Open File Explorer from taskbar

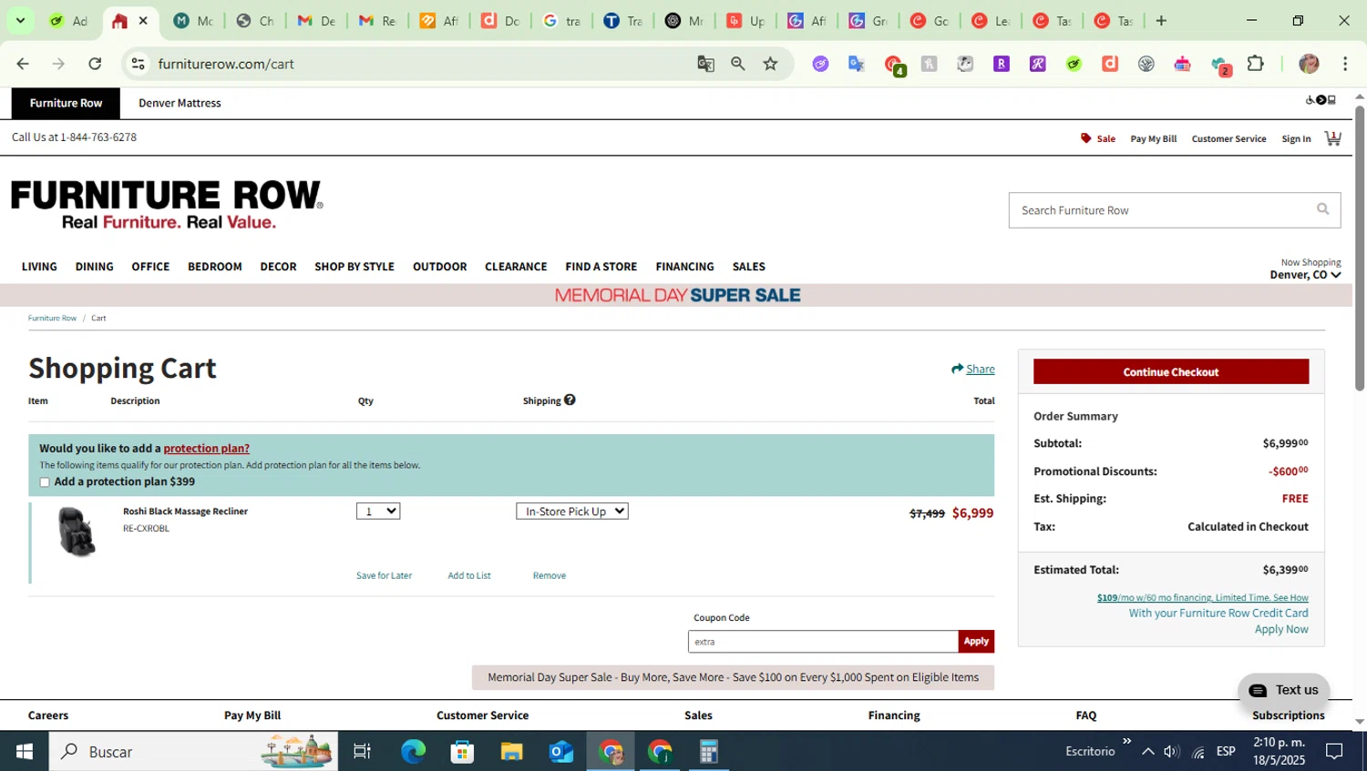[511, 751]
